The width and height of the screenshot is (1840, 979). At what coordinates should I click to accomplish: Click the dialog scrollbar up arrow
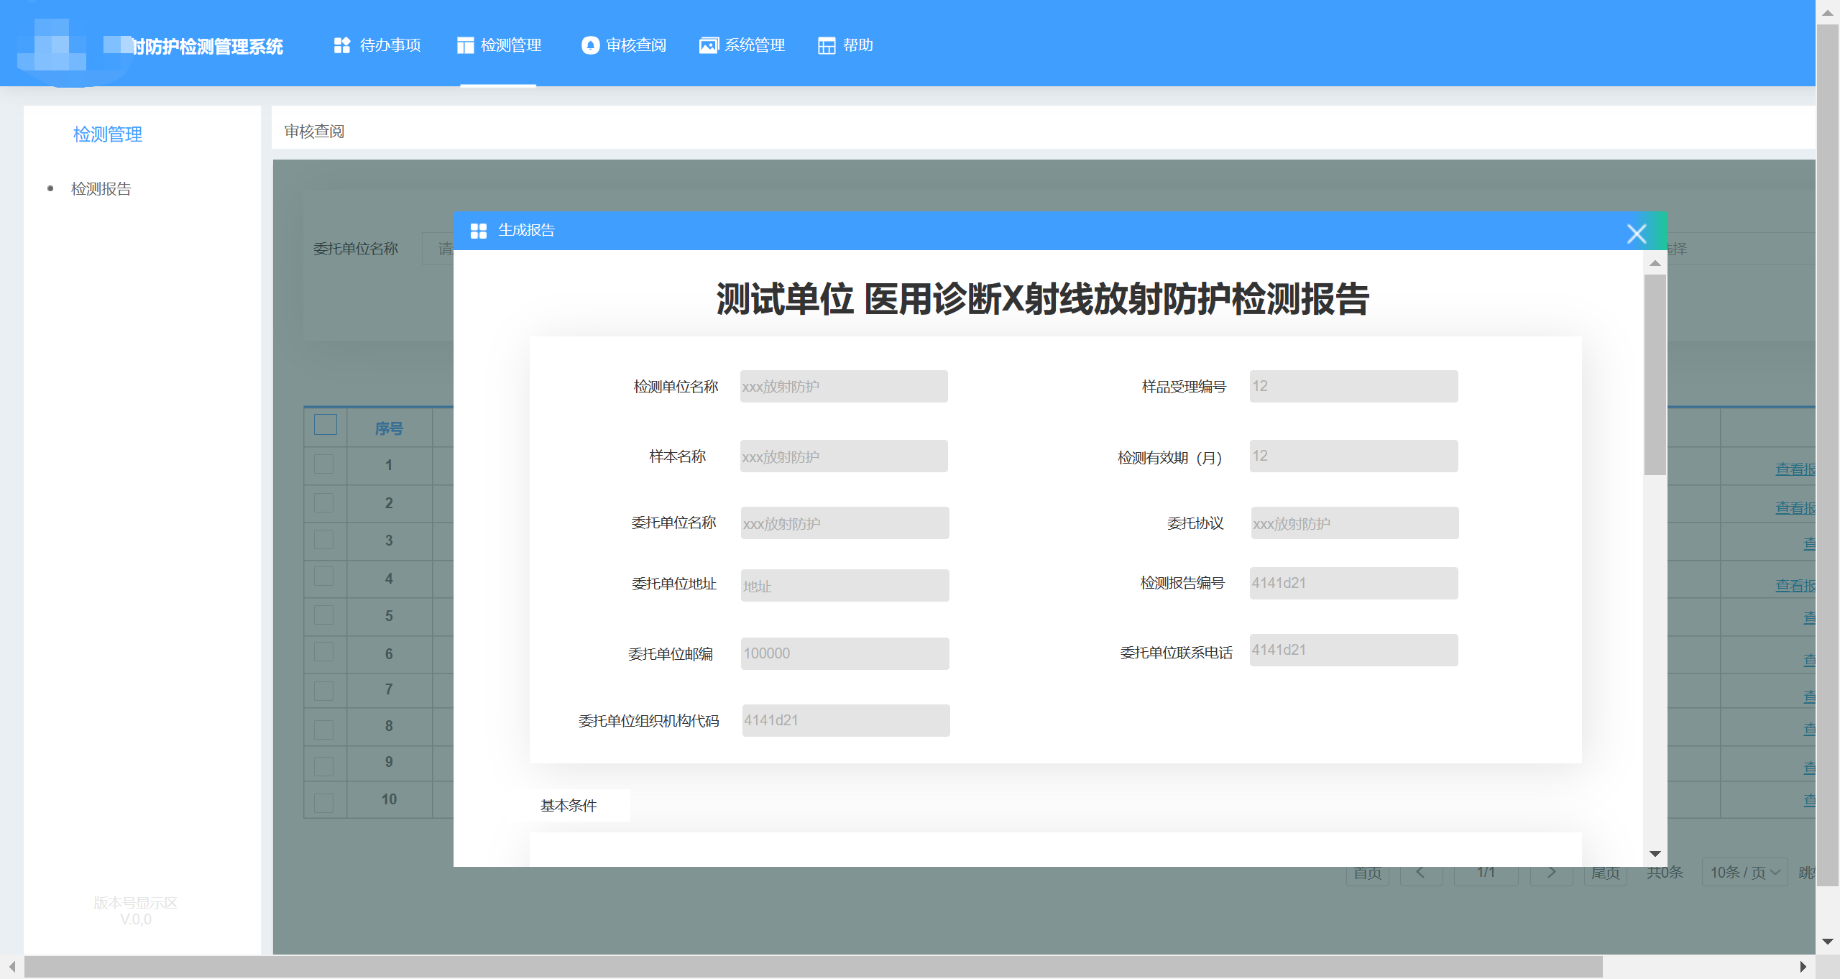click(1655, 263)
